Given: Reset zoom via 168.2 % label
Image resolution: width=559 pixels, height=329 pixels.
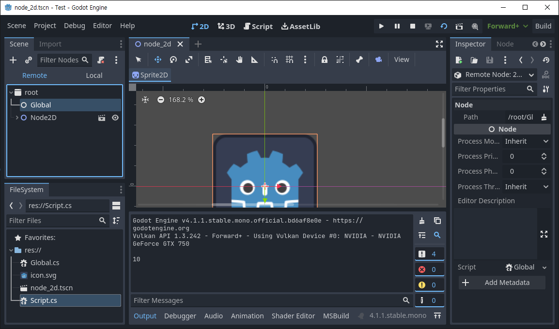Looking at the screenshot, I should click(x=181, y=100).
